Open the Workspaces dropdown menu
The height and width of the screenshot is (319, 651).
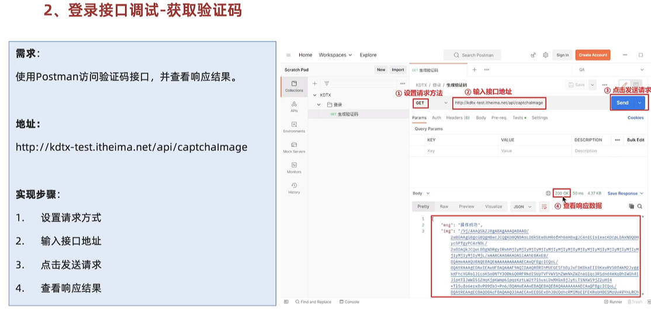click(x=335, y=55)
